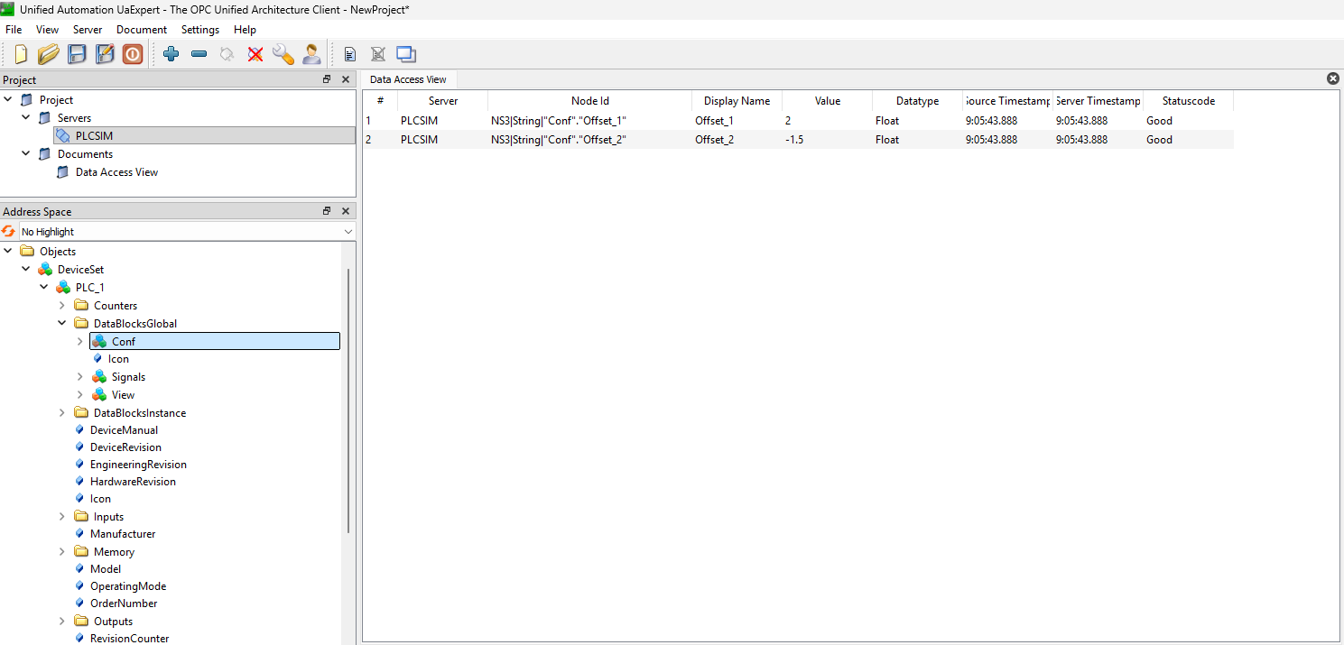1344x645 pixels.
Task: Close the Address Space panel
Action: [345, 211]
